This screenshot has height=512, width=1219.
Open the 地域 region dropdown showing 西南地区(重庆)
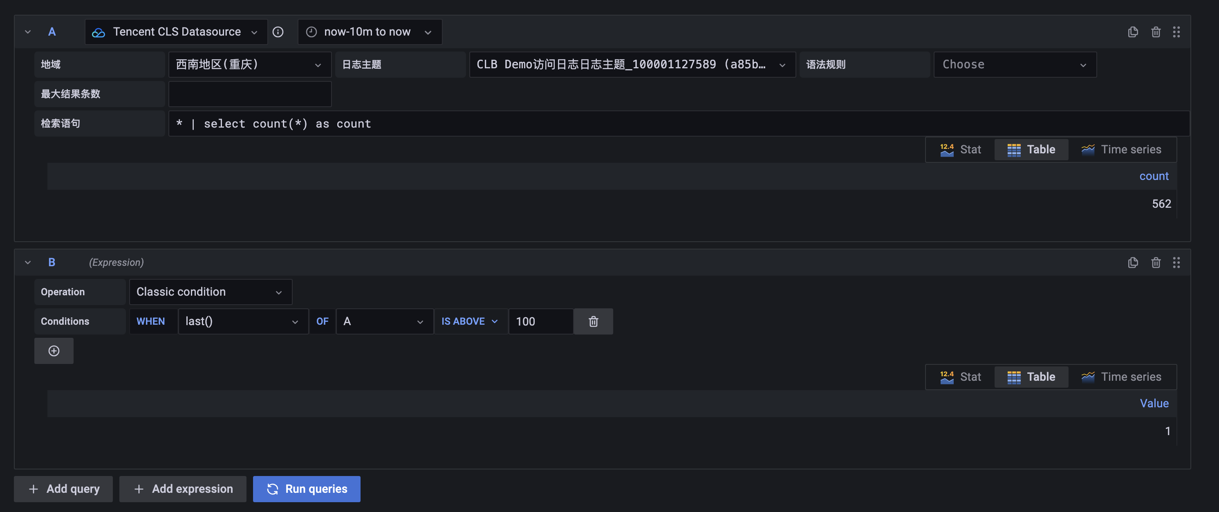250,64
